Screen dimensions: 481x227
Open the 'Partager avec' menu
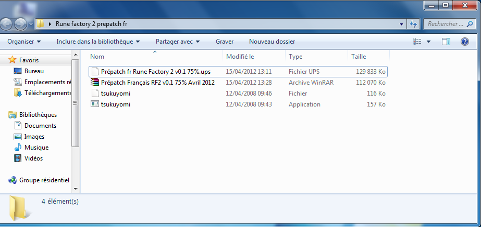(178, 42)
